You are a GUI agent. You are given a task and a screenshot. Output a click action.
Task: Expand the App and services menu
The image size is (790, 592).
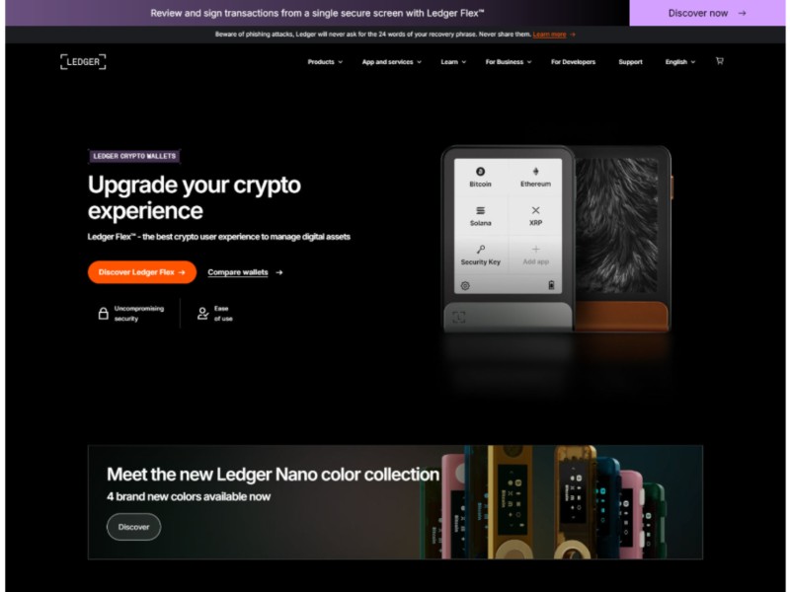391,62
